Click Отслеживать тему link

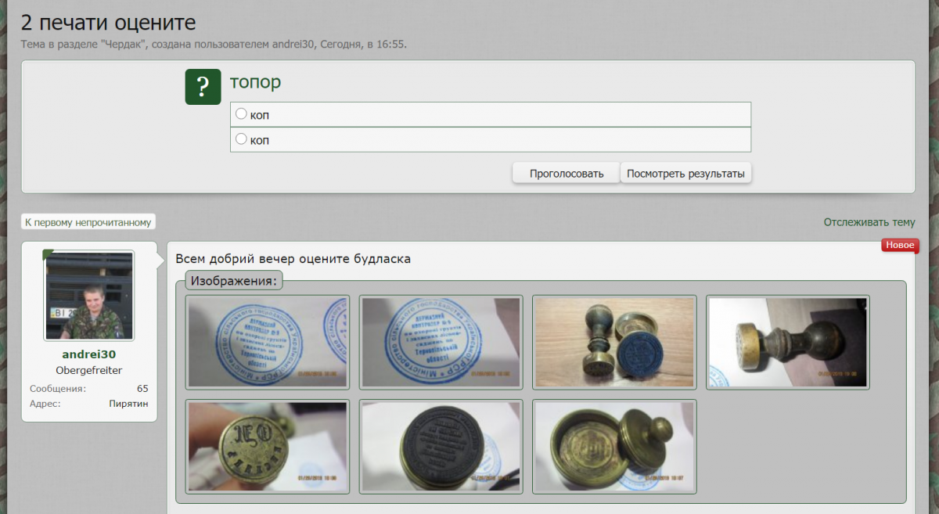(x=869, y=222)
